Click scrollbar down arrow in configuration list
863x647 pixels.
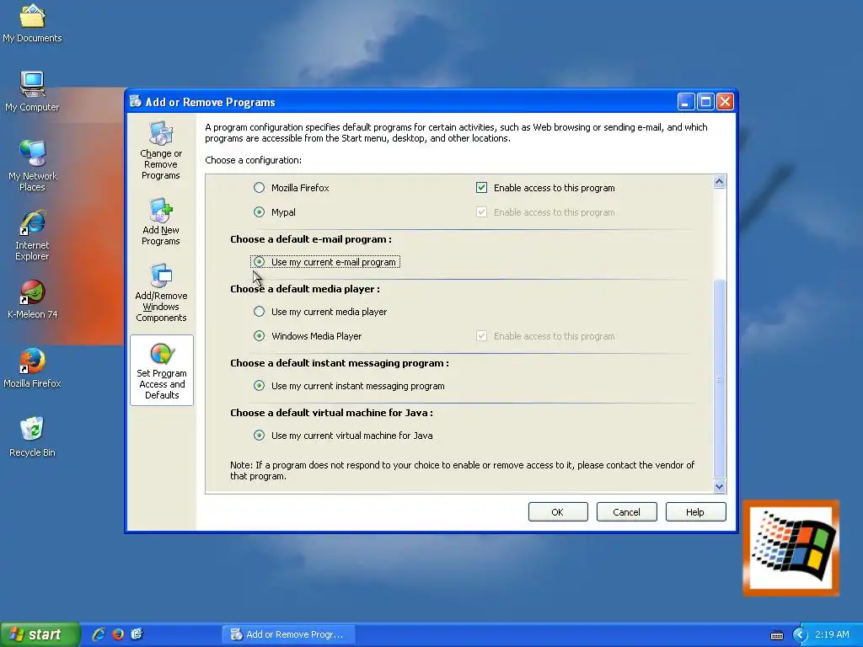(x=720, y=486)
